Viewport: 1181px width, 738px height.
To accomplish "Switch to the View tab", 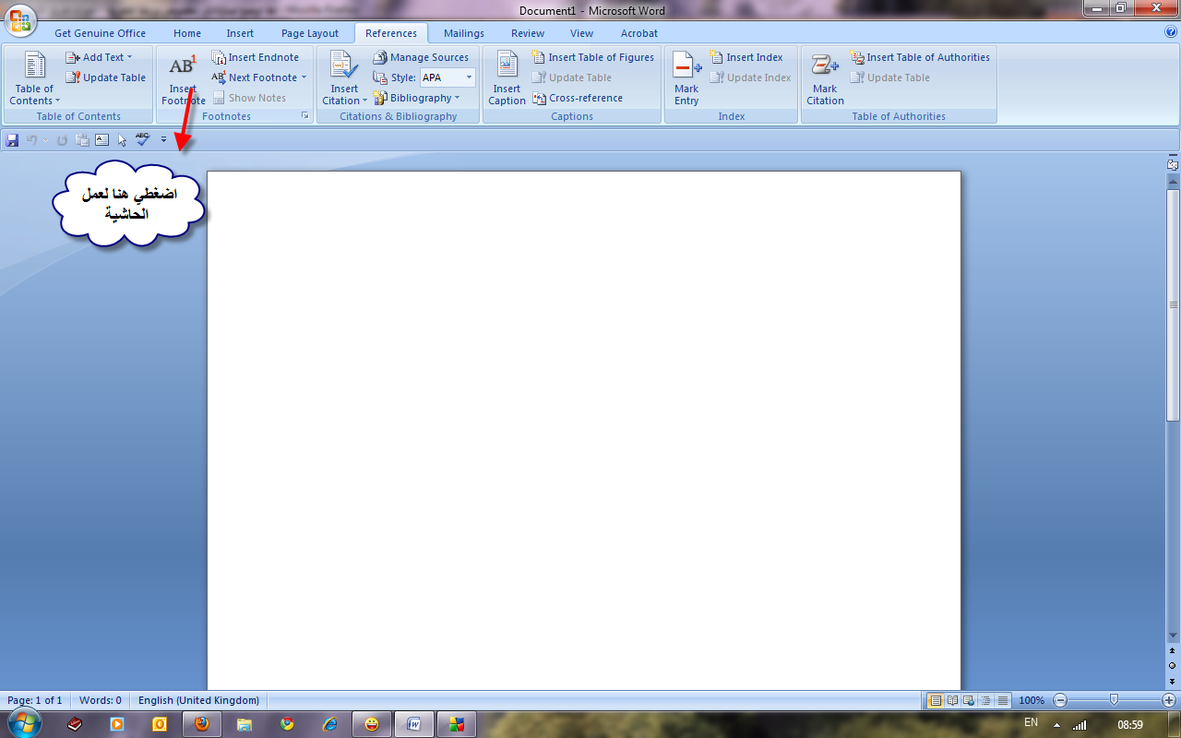I will click(582, 33).
